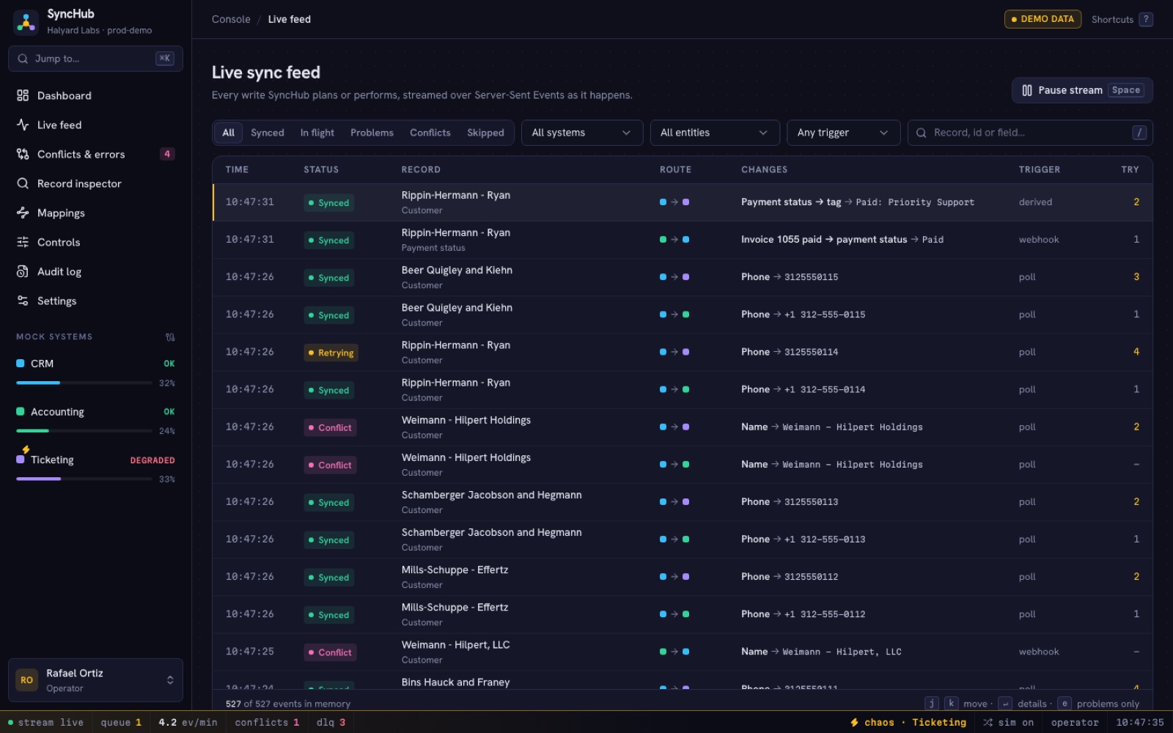
Task: Click the Retrying status badge
Action: pyautogui.click(x=331, y=353)
